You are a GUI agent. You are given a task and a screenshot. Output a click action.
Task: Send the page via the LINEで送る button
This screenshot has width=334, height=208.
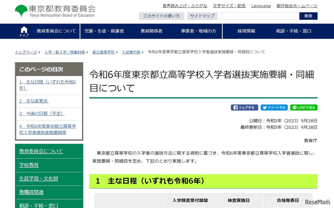point(303,107)
